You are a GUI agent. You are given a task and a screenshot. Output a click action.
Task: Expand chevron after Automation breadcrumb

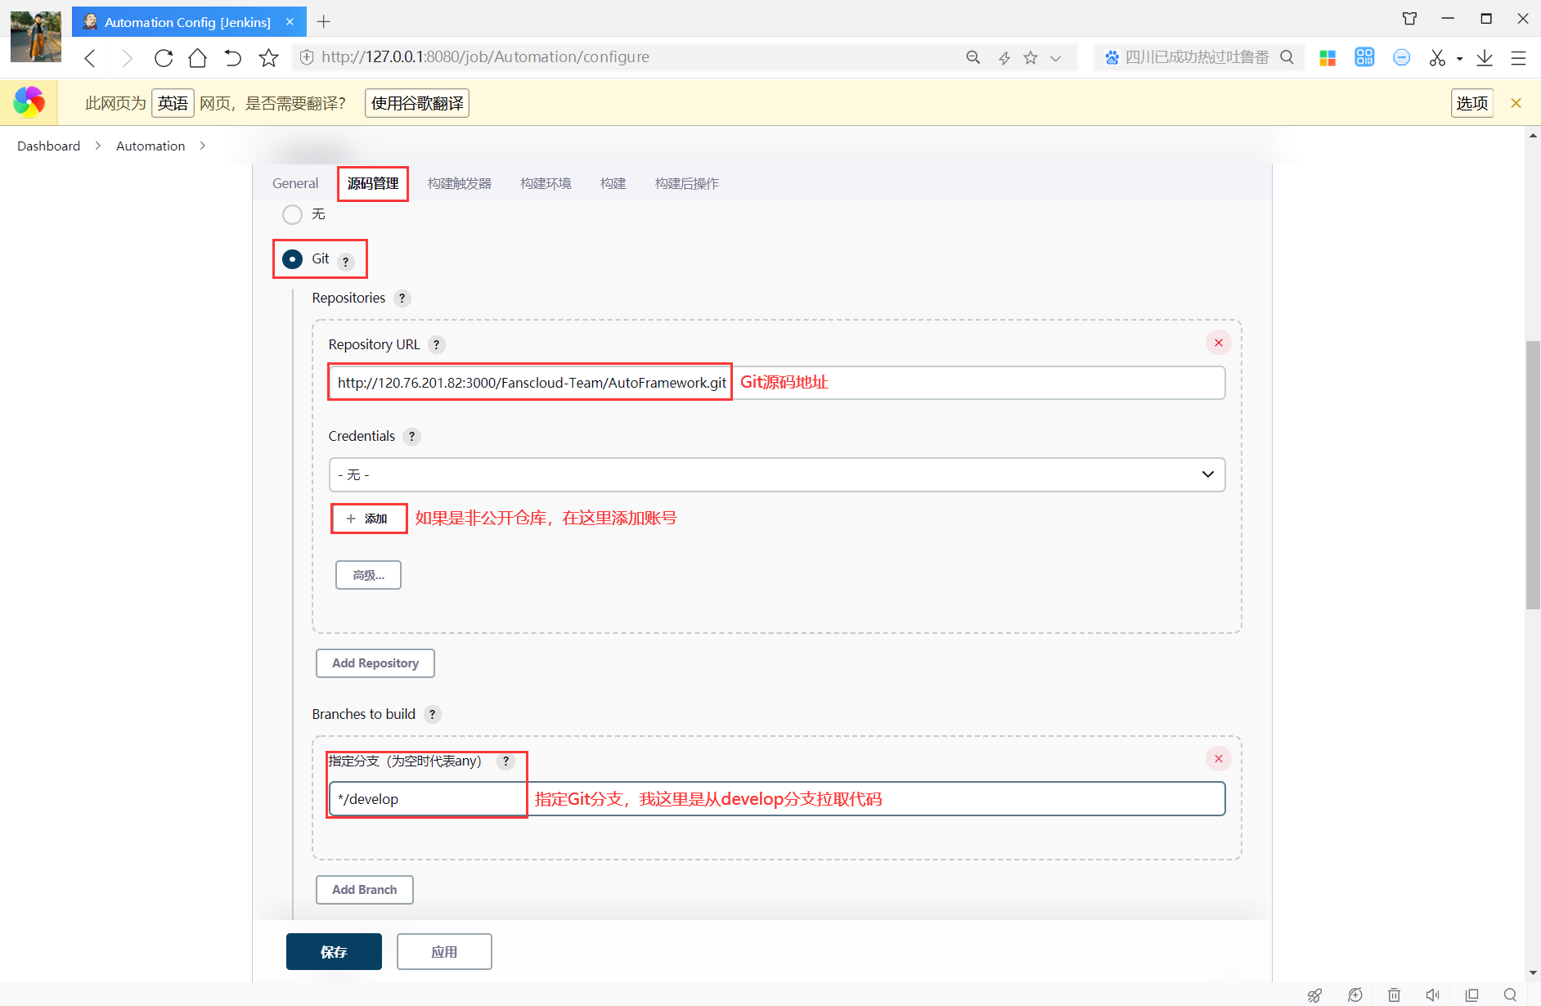[x=202, y=146]
